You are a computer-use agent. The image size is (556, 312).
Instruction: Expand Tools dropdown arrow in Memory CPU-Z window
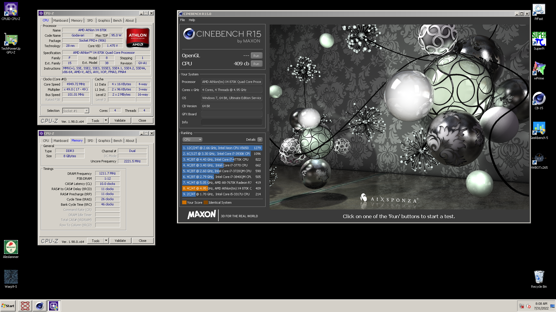pyautogui.click(x=106, y=241)
